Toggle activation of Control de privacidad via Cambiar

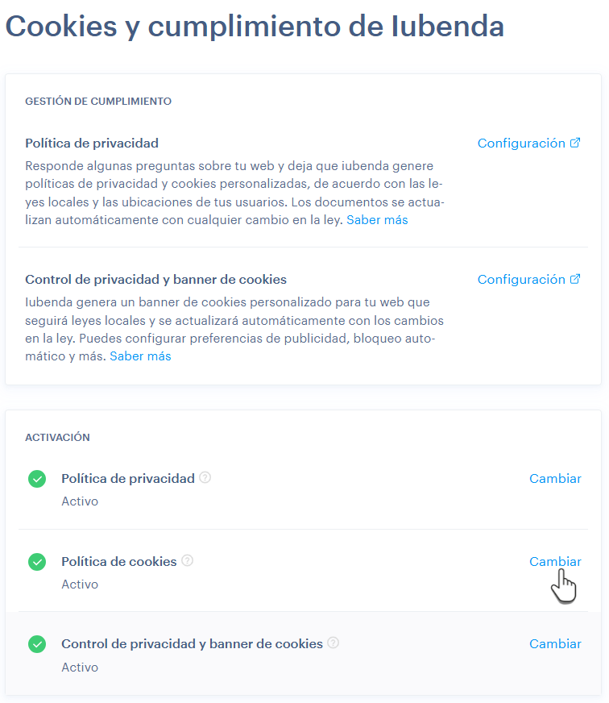[x=555, y=643]
